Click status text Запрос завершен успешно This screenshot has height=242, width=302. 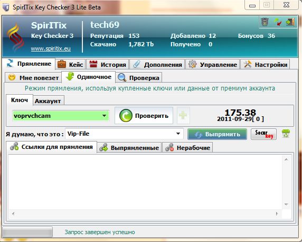pyautogui.click(x=100, y=232)
